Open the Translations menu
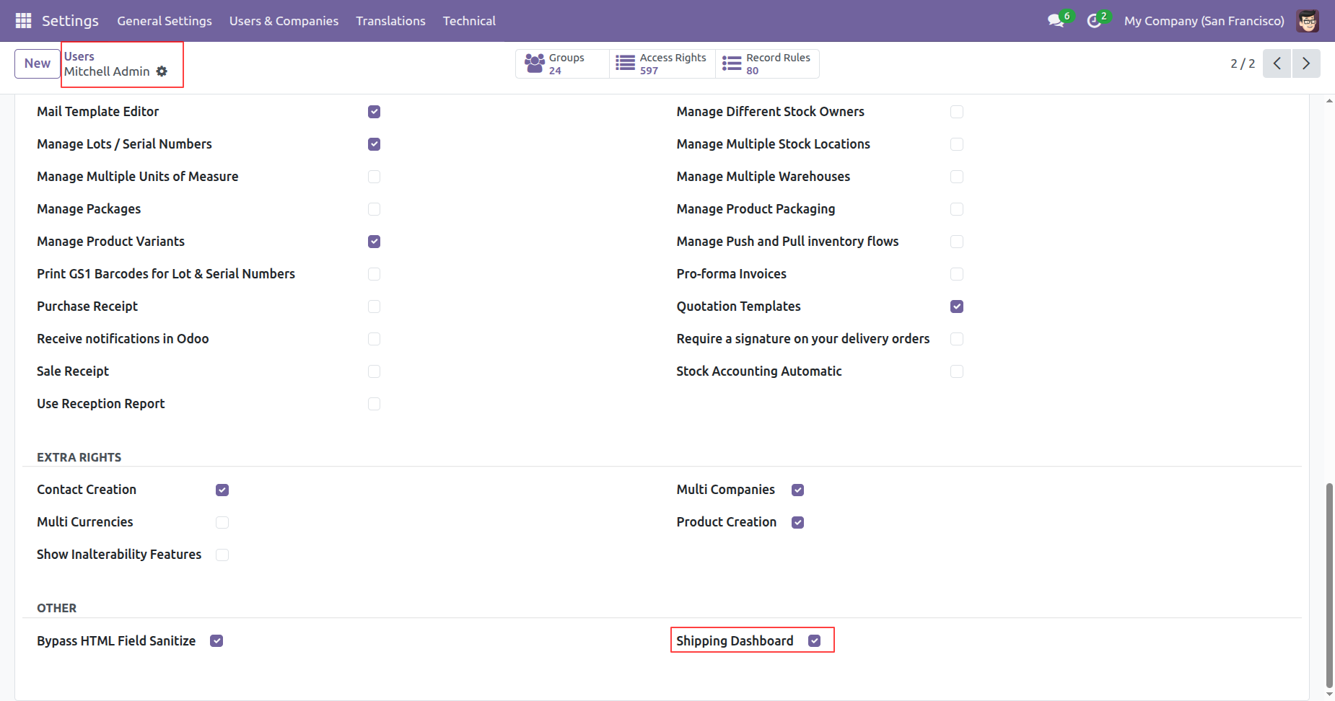This screenshot has width=1335, height=701. click(x=390, y=21)
